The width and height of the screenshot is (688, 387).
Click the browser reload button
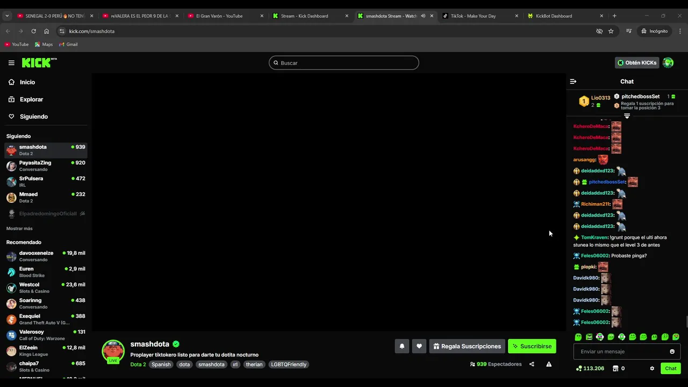[x=33, y=31]
